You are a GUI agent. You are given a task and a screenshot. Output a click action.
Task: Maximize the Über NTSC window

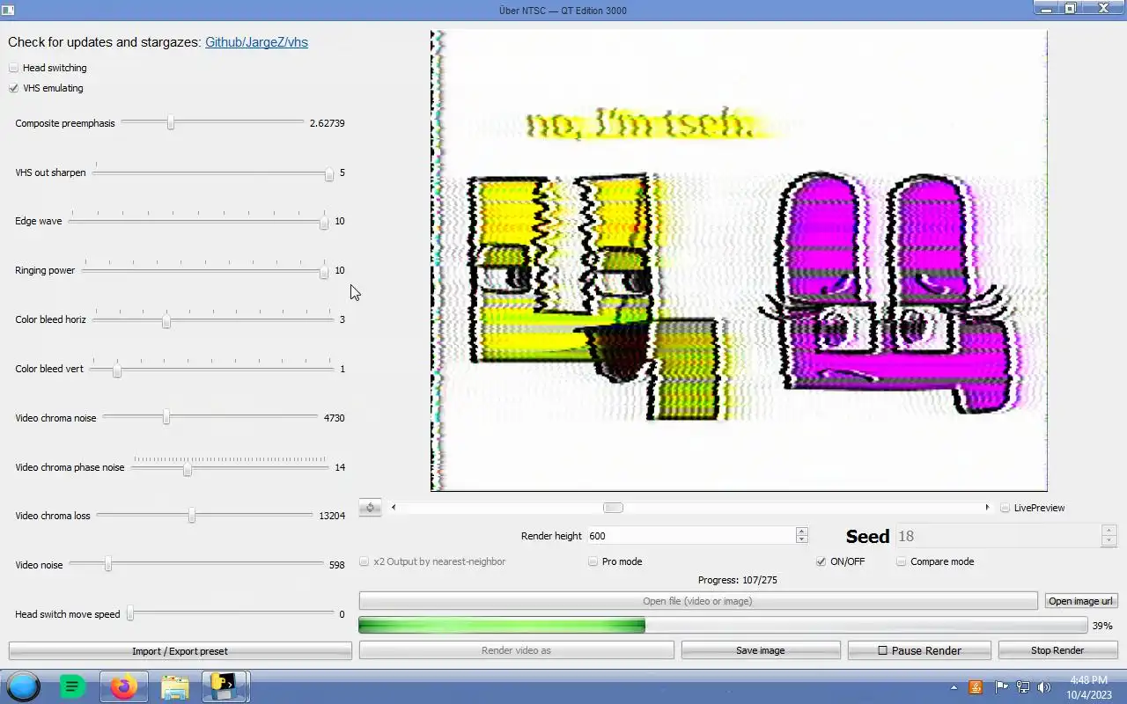[x=1071, y=8]
